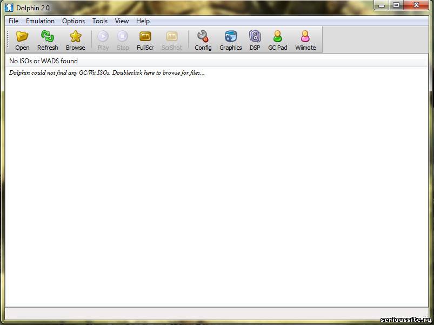Open the Help menu
The height and width of the screenshot is (325, 434).
(x=143, y=21)
